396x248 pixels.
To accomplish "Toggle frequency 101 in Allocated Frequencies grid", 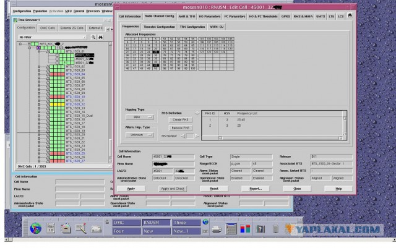I will 202,39.
